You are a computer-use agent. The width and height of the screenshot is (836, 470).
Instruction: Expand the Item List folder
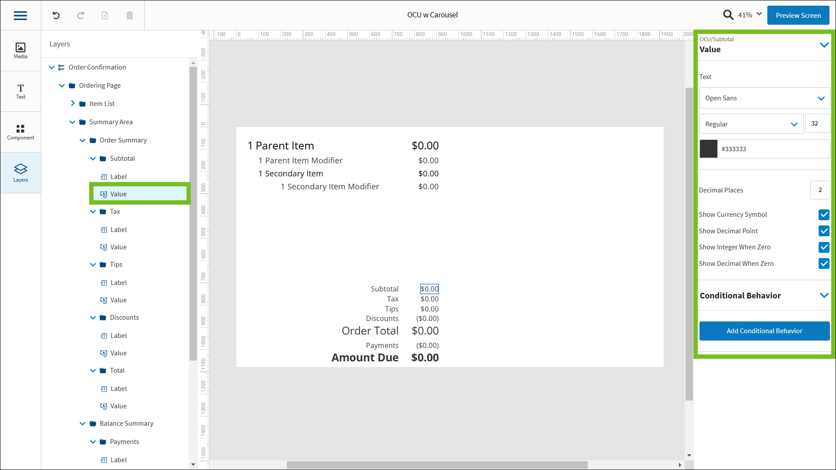coord(73,103)
